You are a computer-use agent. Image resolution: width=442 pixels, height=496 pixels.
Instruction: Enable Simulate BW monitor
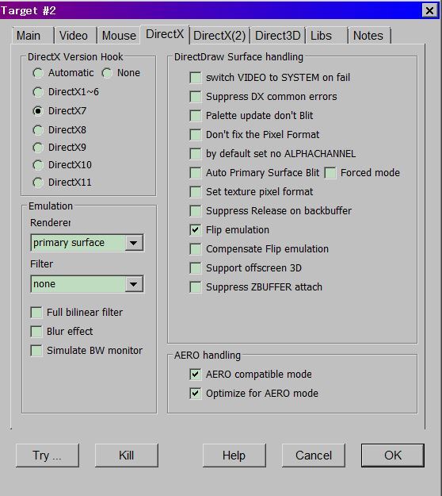36,351
